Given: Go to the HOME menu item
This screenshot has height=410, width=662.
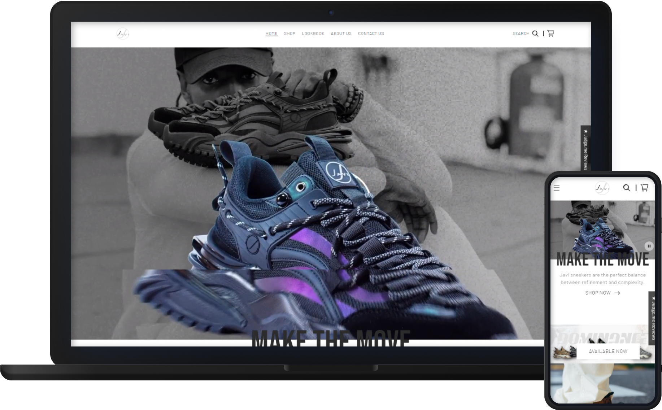Looking at the screenshot, I should click(271, 34).
